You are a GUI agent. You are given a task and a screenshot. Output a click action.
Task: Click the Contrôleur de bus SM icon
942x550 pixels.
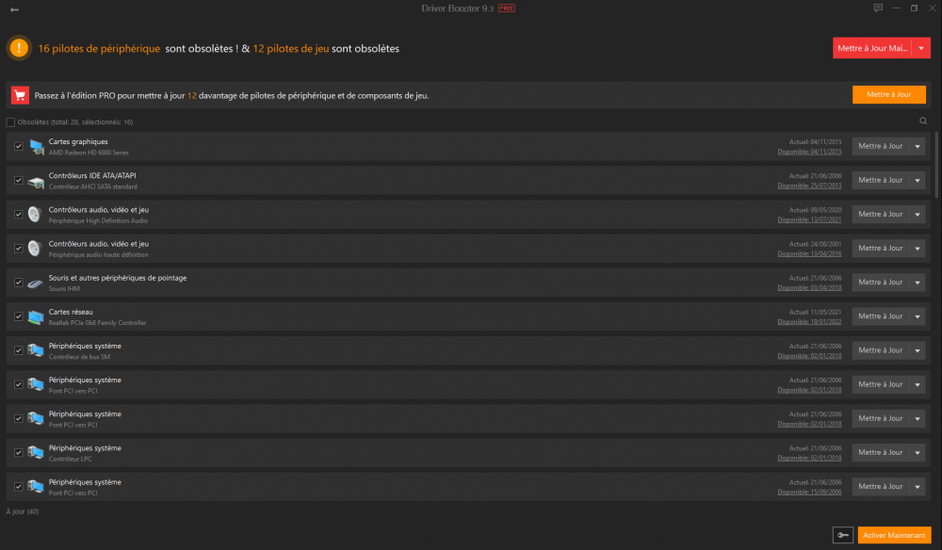pos(36,350)
